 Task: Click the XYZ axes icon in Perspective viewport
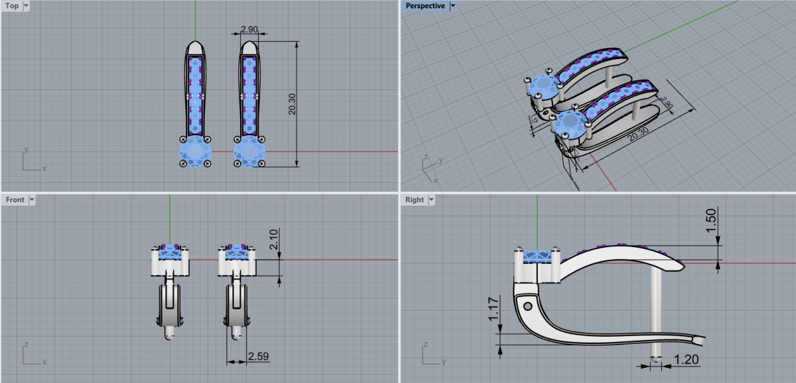point(430,170)
